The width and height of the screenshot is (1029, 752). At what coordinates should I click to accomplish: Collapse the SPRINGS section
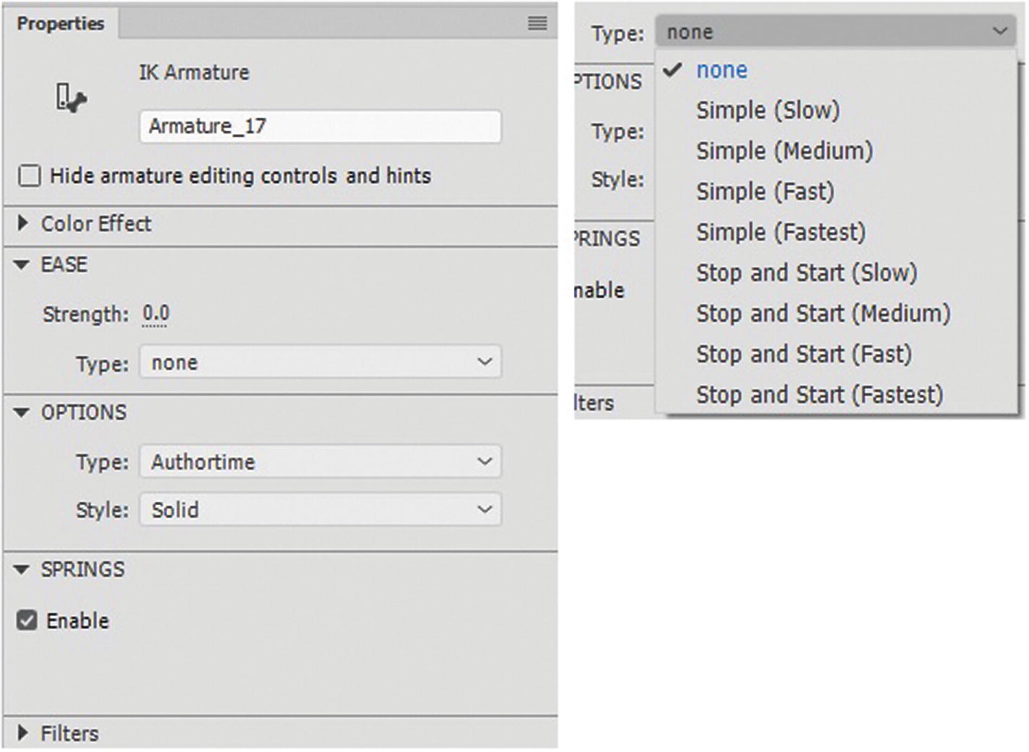22,570
